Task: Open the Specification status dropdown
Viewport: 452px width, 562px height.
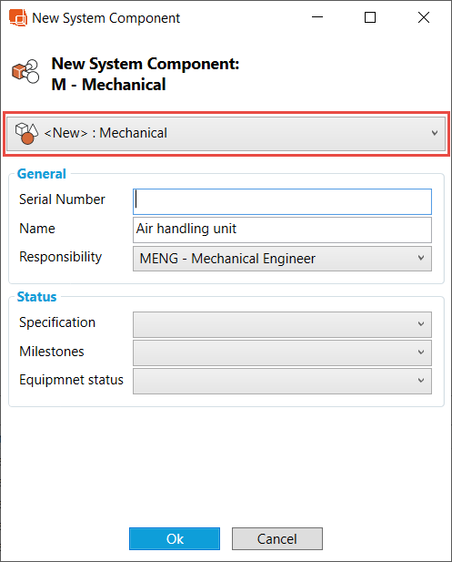Action: pyautogui.click(x=282, y=324)
